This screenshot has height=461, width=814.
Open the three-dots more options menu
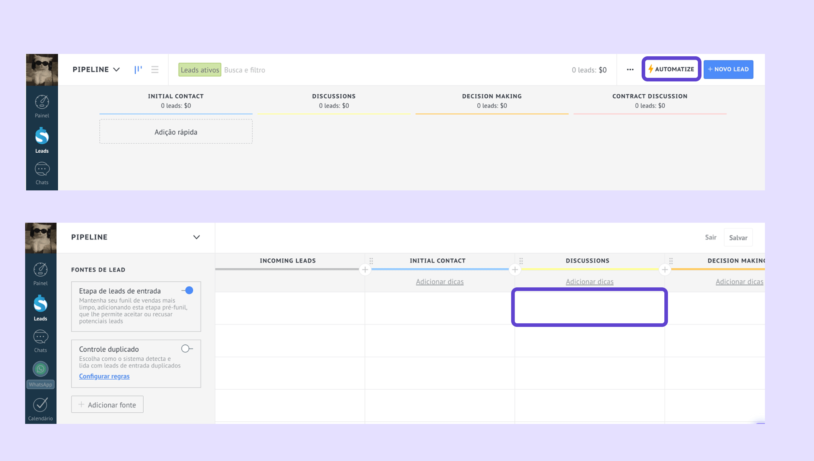(630, 70)
